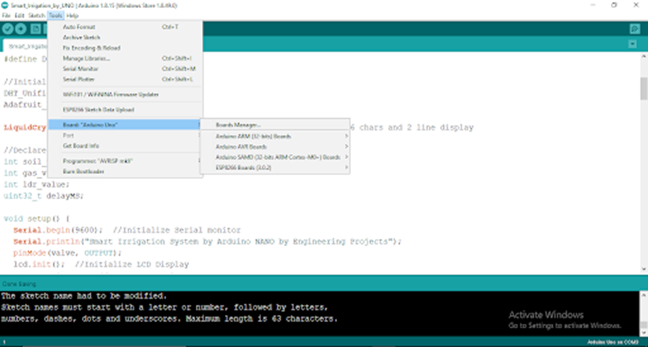Click Get Board Info menu item
The width and height of the screenshot is (648, 347).
125,146
